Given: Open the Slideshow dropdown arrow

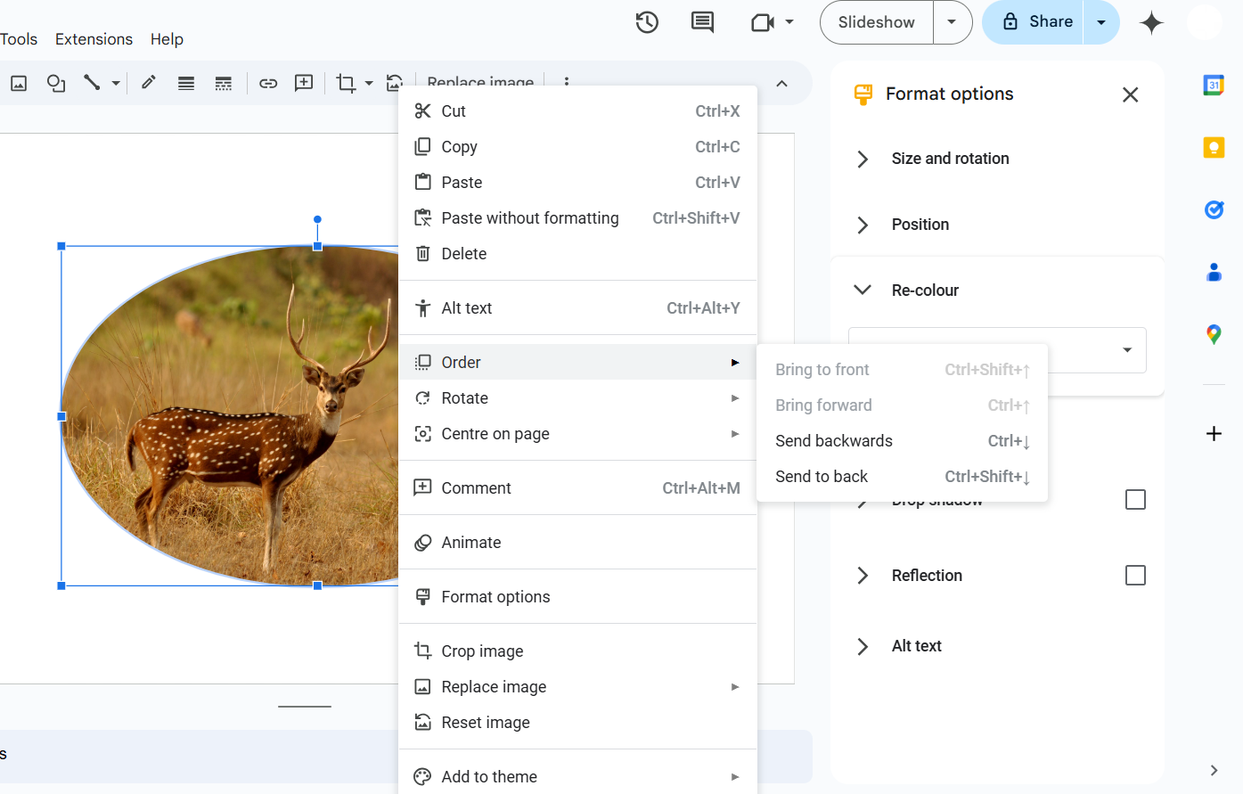Looking at the screenshot, I should [x=952, y=22].
